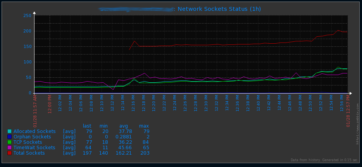Click the Y-axis label 50
Viewport: 362px width, 167px height.
[29, 78]
